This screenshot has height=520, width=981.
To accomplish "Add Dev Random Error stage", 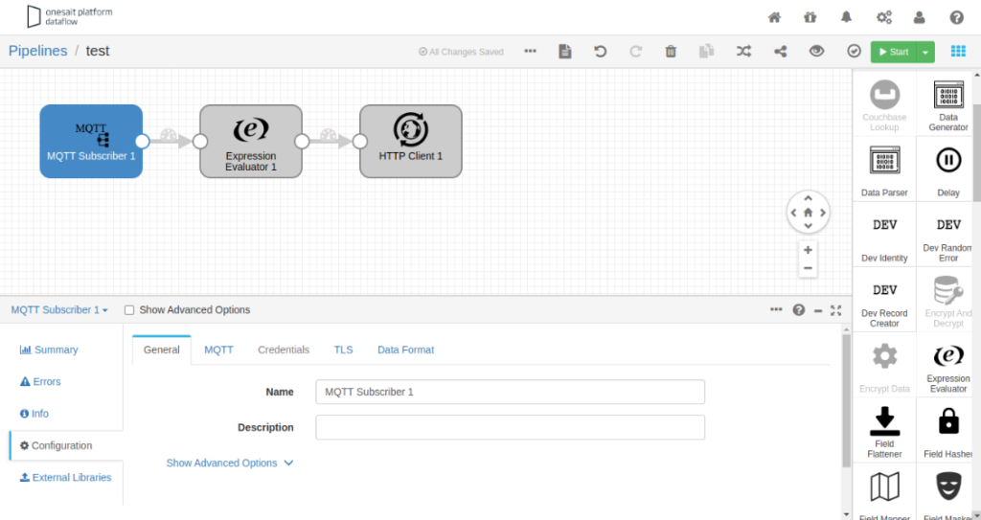I will [947, 235].
